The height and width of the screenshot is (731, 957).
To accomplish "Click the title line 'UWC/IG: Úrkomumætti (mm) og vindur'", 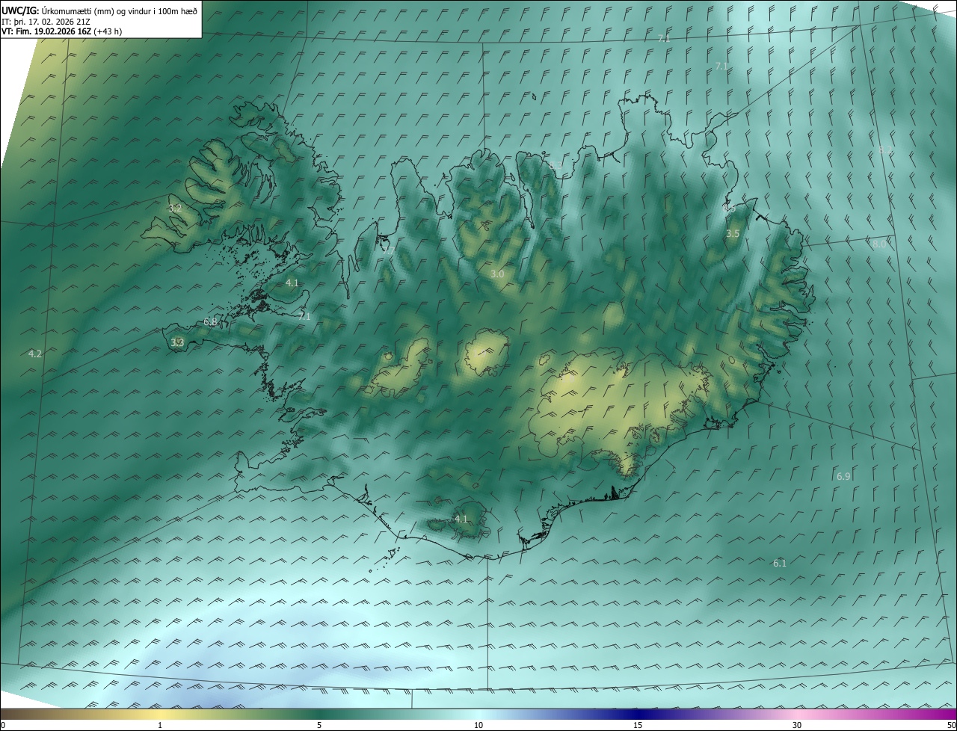I will pos(99,11).
